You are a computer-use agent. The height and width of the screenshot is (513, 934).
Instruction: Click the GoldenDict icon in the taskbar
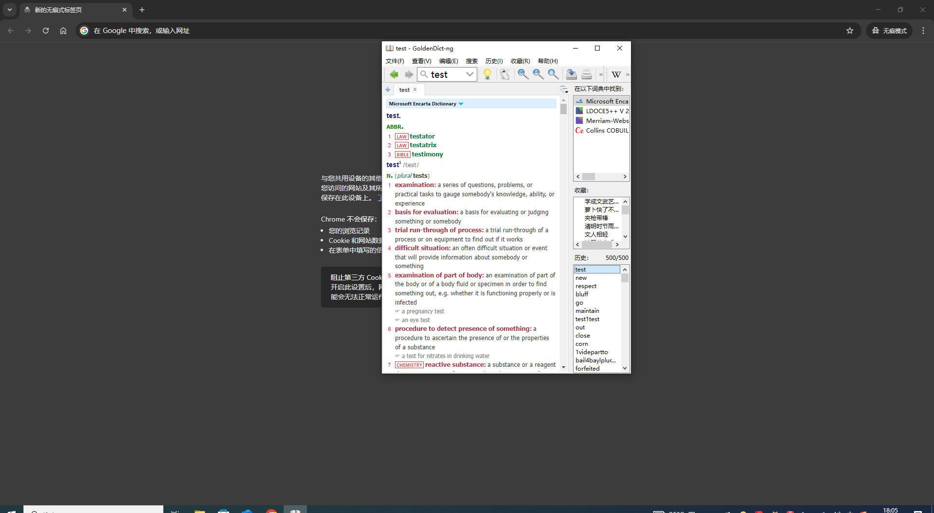click(x=295, y=510)
